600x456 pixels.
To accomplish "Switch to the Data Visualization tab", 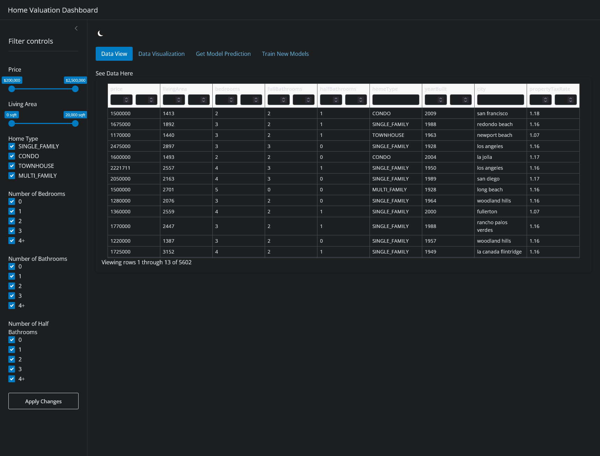I will point(161,53).
